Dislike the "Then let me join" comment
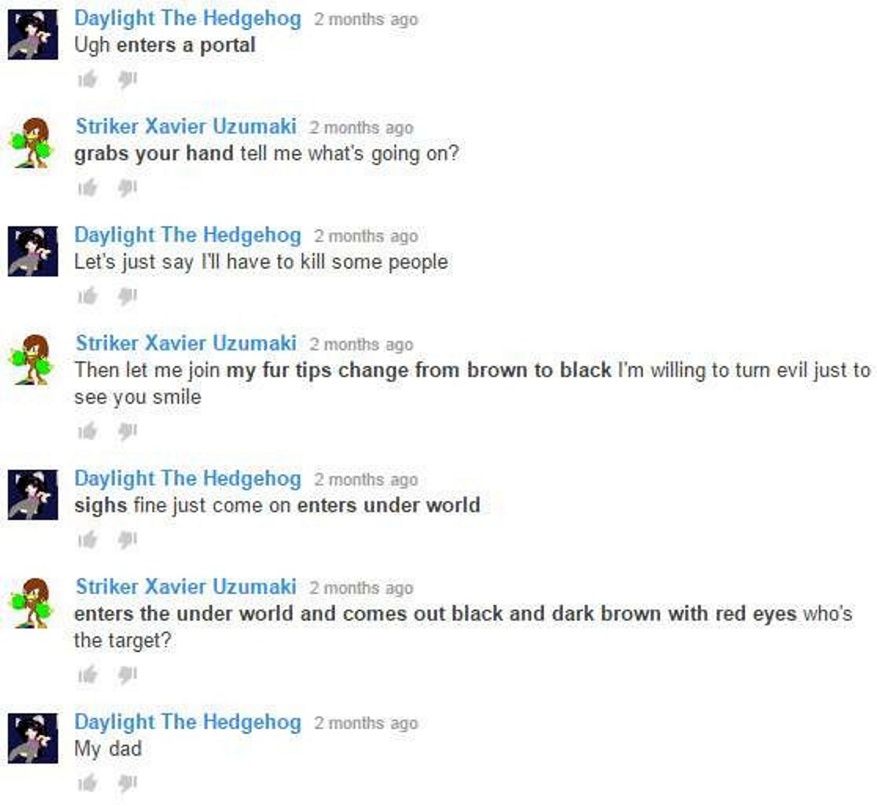Screen dimensions: 877x806 click(127, 431)
